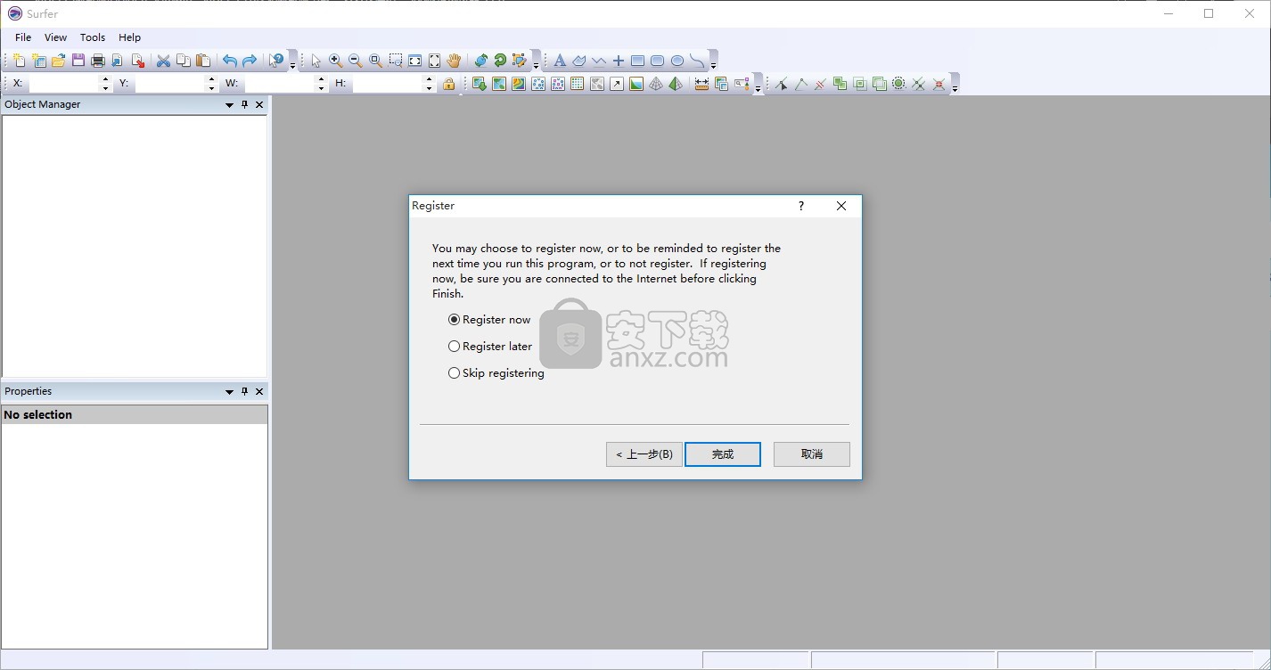The image size is (1271, 670).
Task: Open Object Manager panel dropdown arrow
Action: [229, 105]
